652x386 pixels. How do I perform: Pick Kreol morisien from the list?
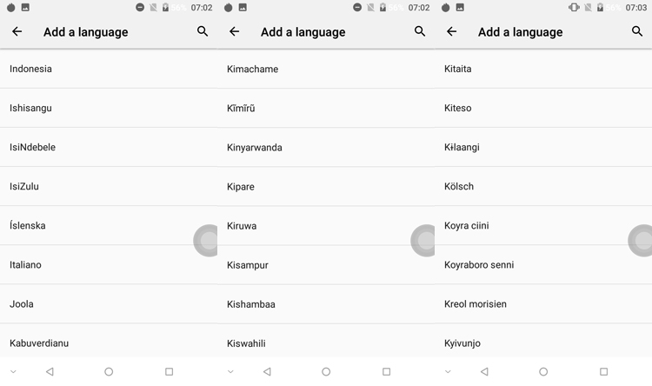pyautogui.click(x=543, y=303)
